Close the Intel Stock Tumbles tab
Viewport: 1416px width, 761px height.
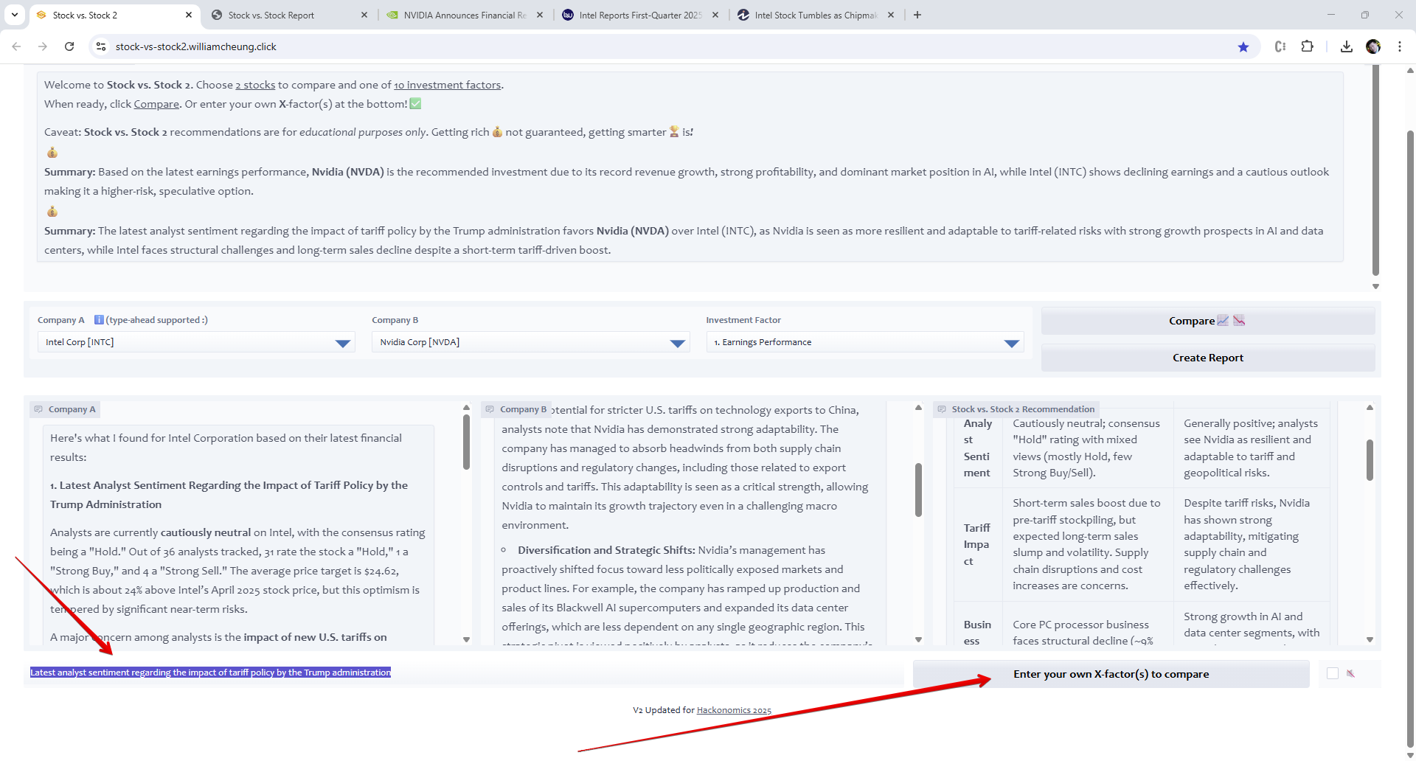point(891,15)
